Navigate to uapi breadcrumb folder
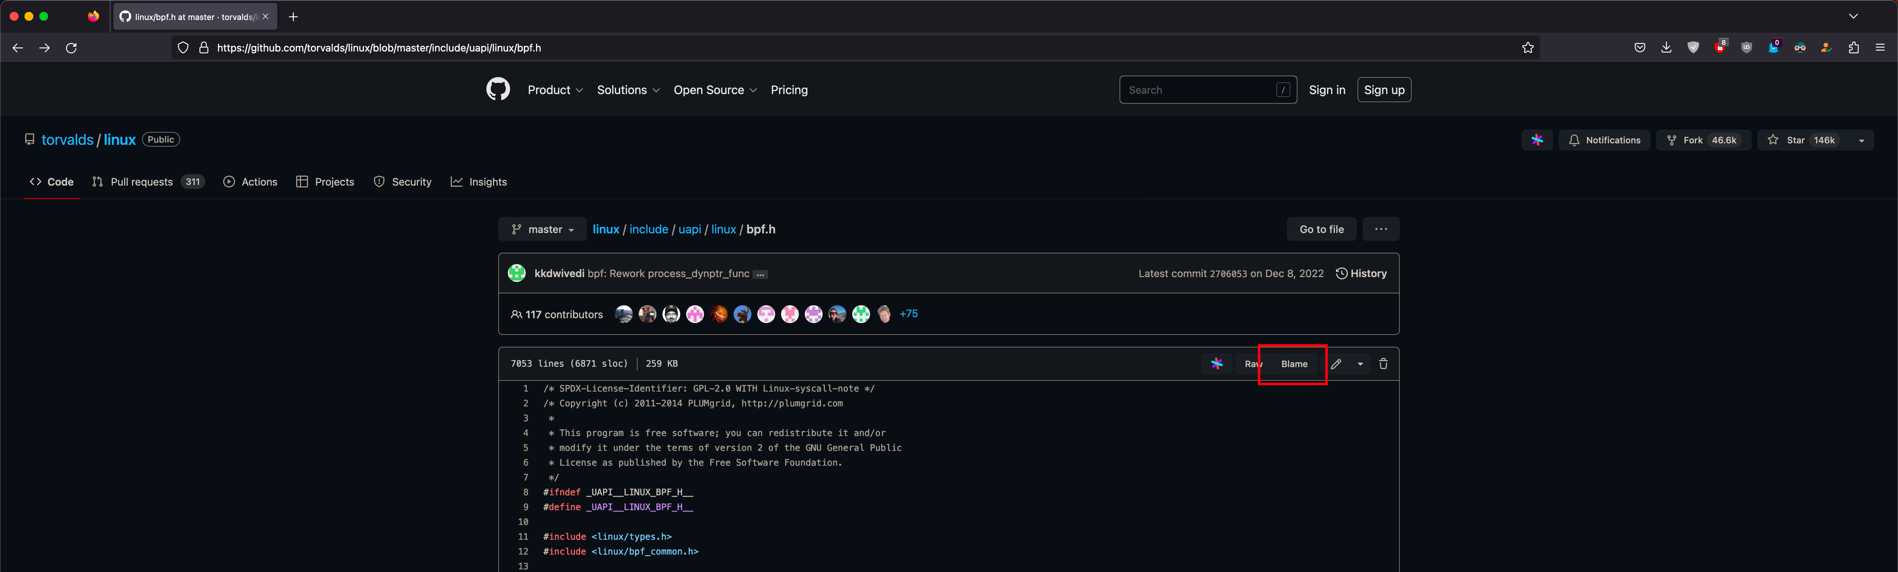The height and width of the screenshot is (572, 1898). (690, 229)
